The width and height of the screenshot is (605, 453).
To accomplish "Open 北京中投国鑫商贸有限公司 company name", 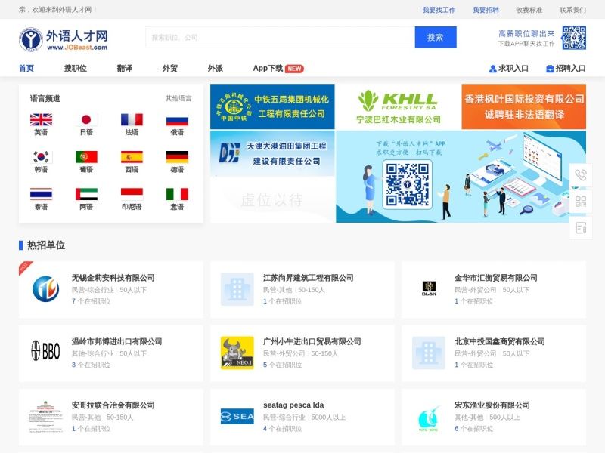I will [500, 341].
